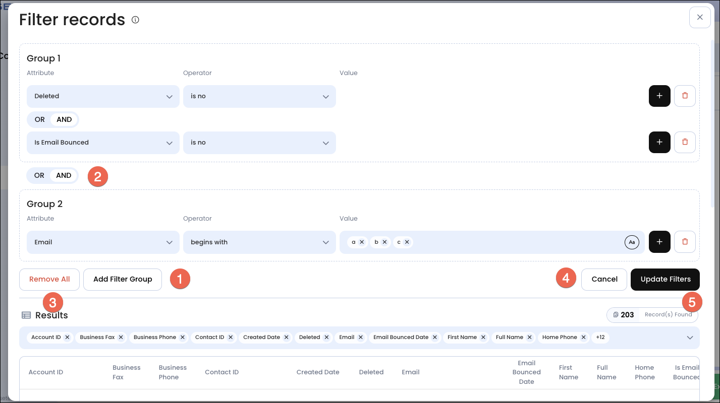The image size is (720, 403).
Task: Remove the Account ID column chip
Action: point(67,338)
